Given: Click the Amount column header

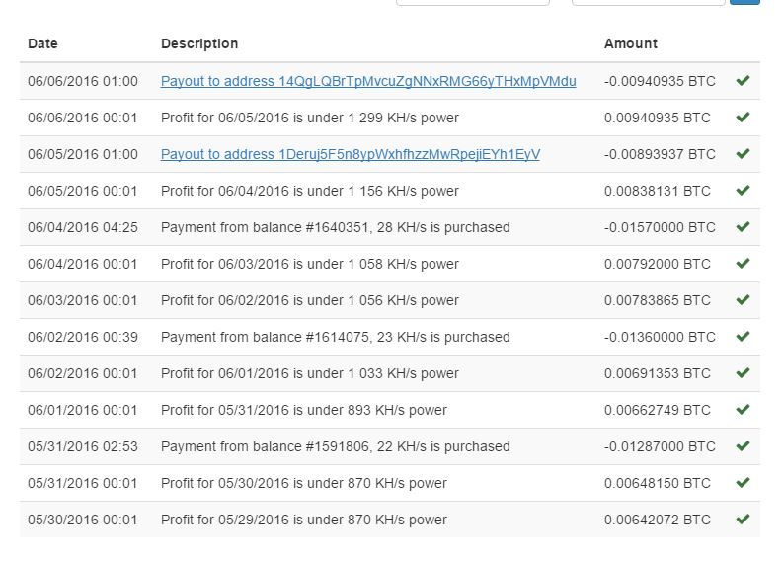Looking at the screenshot, I should [630, 43].
